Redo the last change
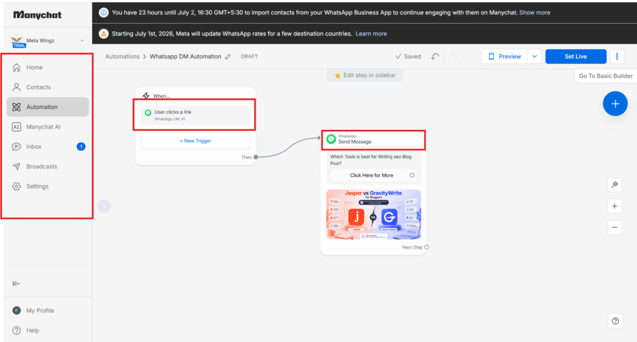 (x=453, y=57)
